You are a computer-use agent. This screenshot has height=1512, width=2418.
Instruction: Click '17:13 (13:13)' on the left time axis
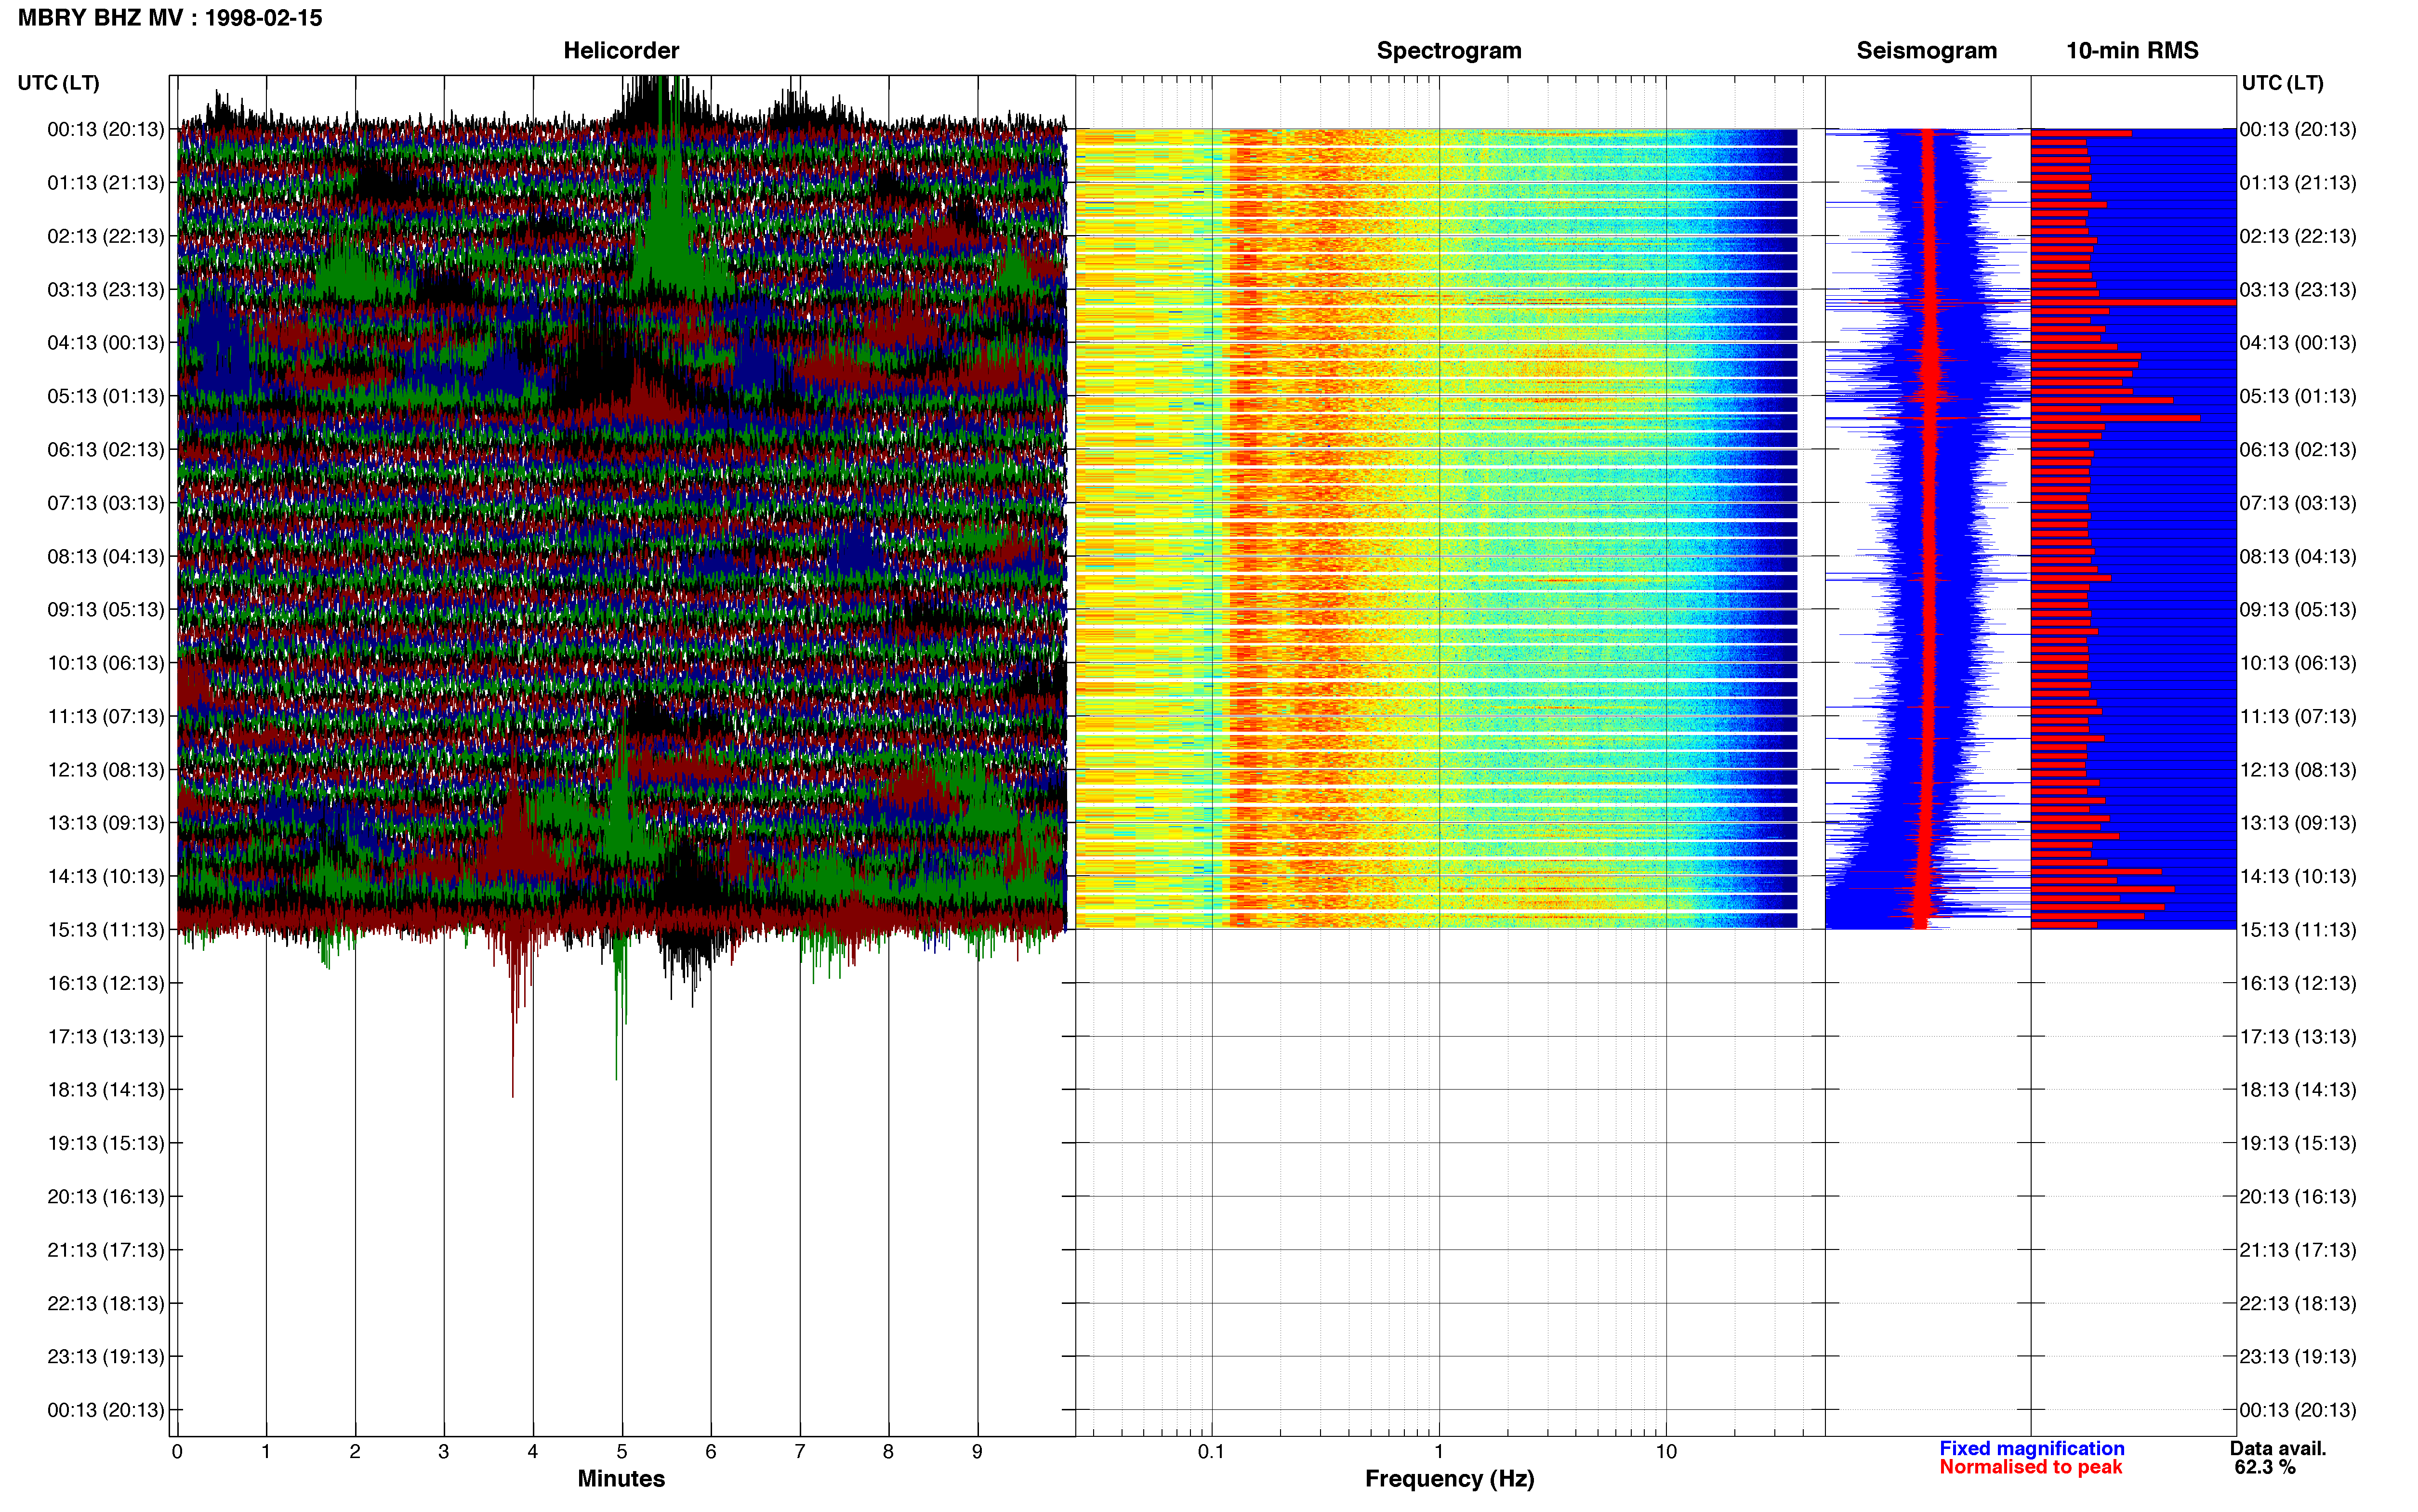pos(106,1036)
